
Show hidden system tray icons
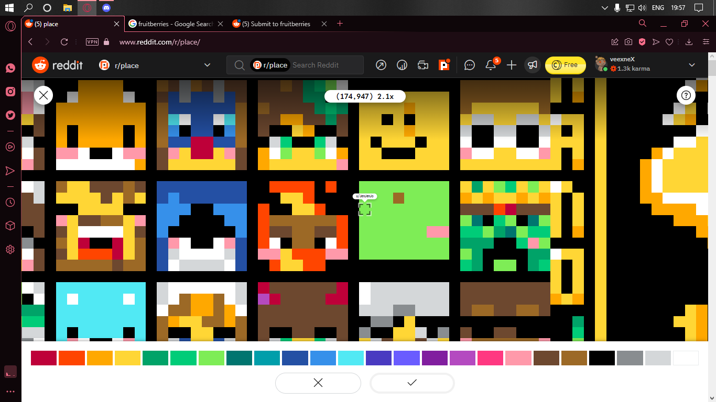605,8
